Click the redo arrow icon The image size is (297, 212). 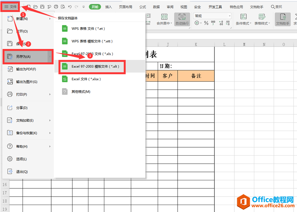[x=77, y=7]
